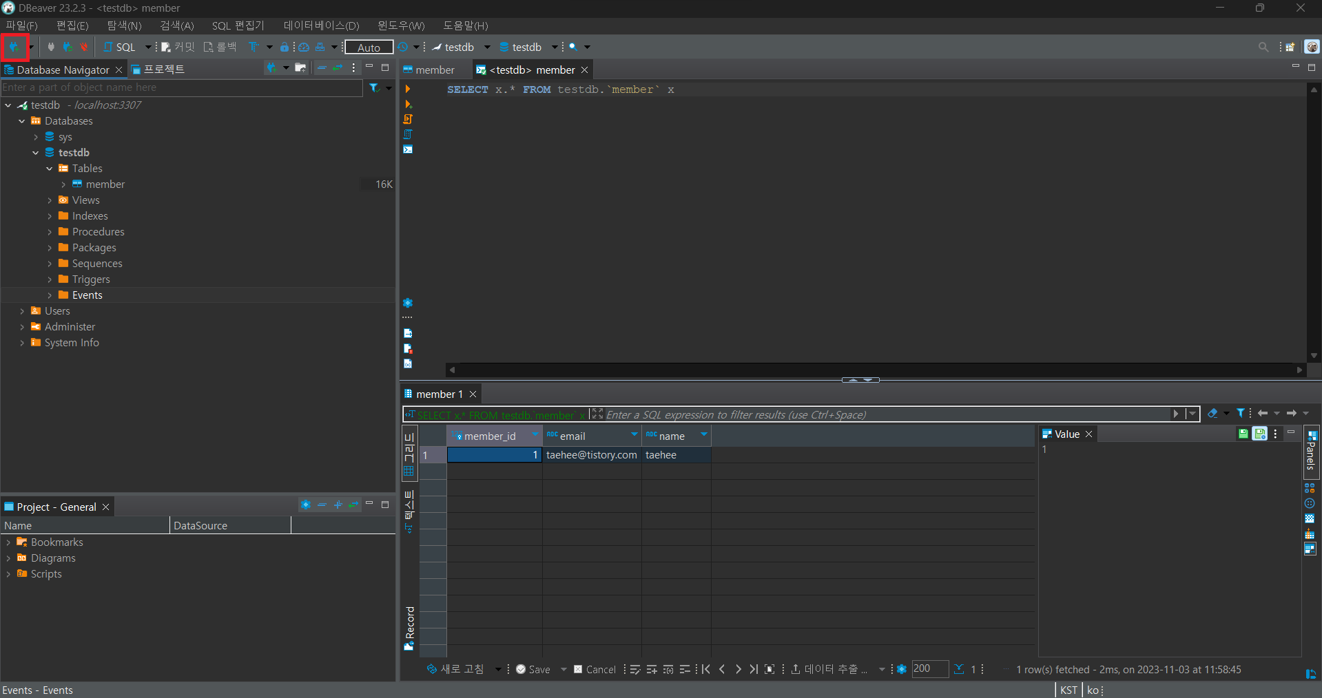Click the go to first row icon

pos(706,669)
